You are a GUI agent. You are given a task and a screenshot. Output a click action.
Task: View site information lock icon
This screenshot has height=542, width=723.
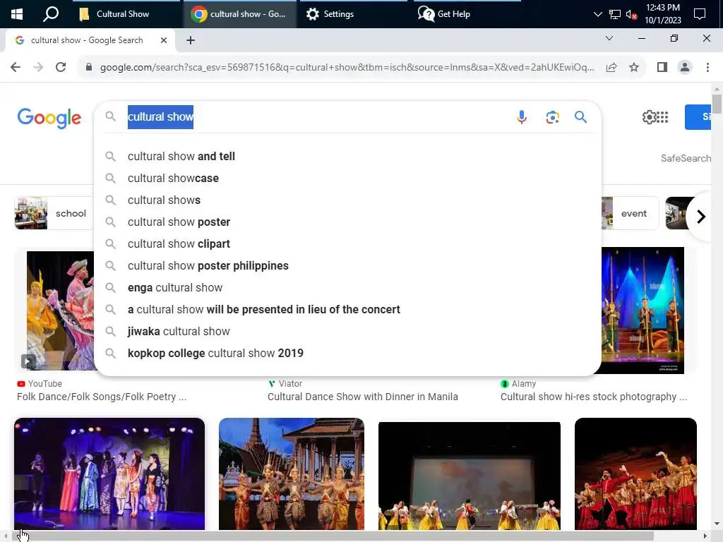pos(89,67)
